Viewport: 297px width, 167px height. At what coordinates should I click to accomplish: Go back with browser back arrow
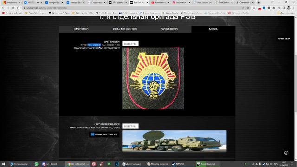tap(3, 8)
